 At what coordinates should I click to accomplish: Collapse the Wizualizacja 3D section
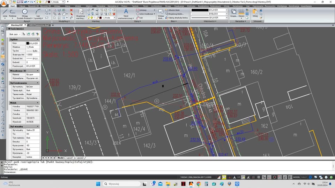coord(38,71)
